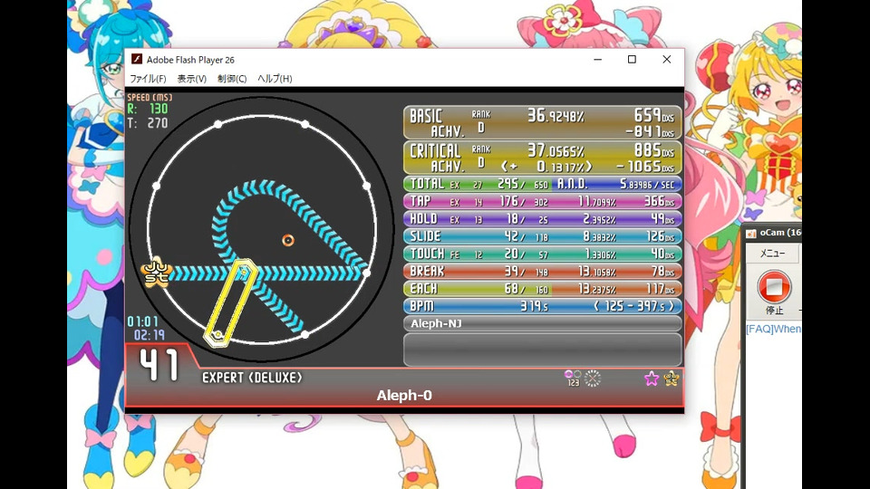Maximize the Flash Player window
Screen dimensions: 870x489
pyautogui.click(x=632, y=60)
